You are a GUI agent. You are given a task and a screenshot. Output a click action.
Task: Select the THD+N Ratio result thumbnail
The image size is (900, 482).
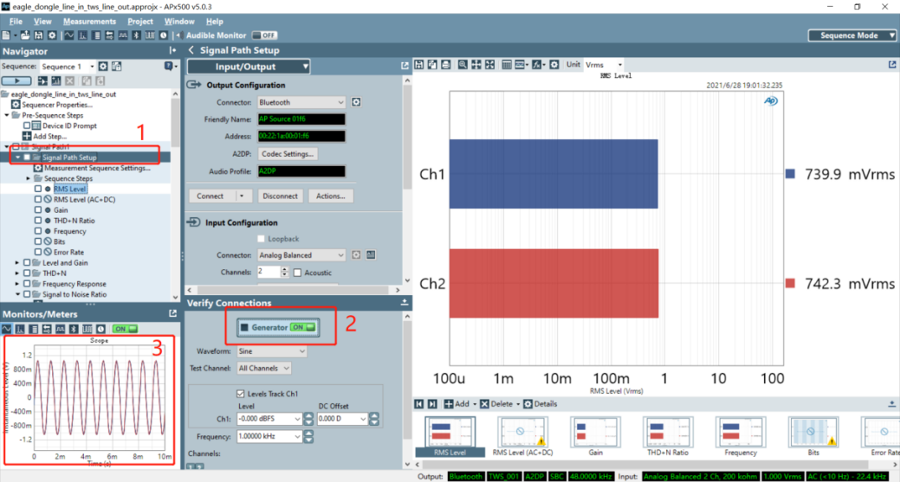[668, 437]
